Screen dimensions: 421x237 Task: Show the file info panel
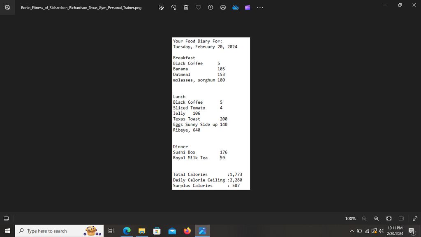pyautogui.click(x=210, y=7)
